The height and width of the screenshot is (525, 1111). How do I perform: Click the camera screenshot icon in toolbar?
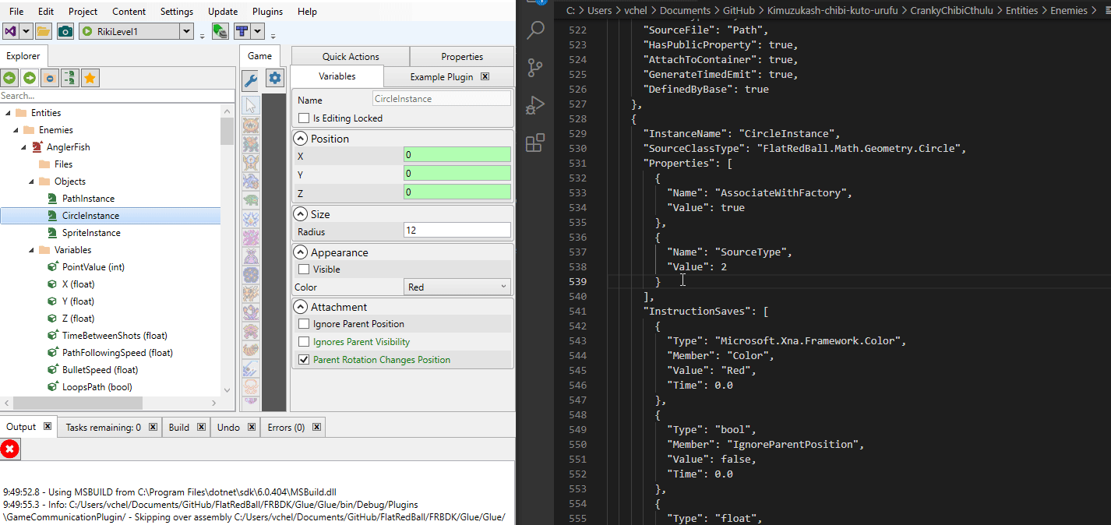(65, 31)
